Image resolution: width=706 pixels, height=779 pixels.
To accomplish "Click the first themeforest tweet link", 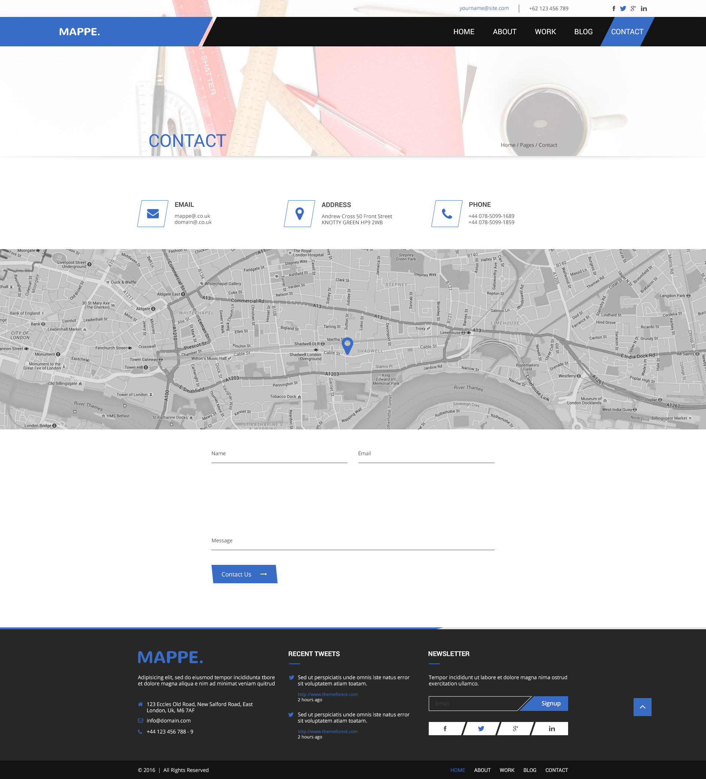I will (x=328, y=694).
